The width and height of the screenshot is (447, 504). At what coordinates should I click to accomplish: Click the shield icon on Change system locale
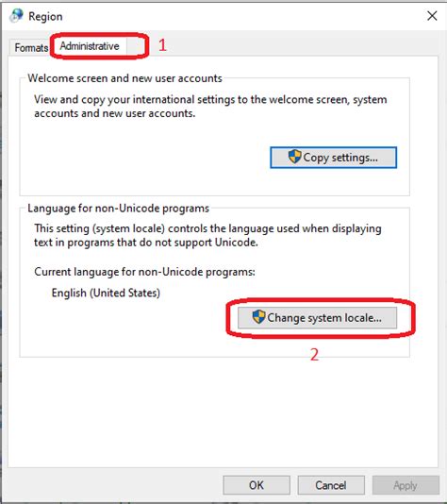[258, 317]
